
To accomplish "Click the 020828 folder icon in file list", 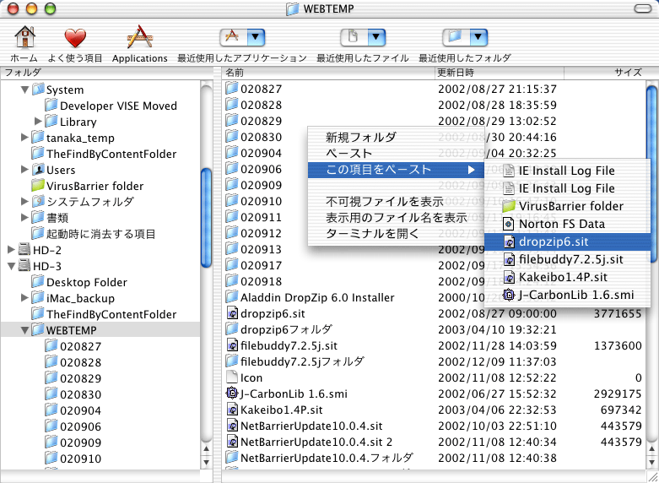I will click(231, 105).
